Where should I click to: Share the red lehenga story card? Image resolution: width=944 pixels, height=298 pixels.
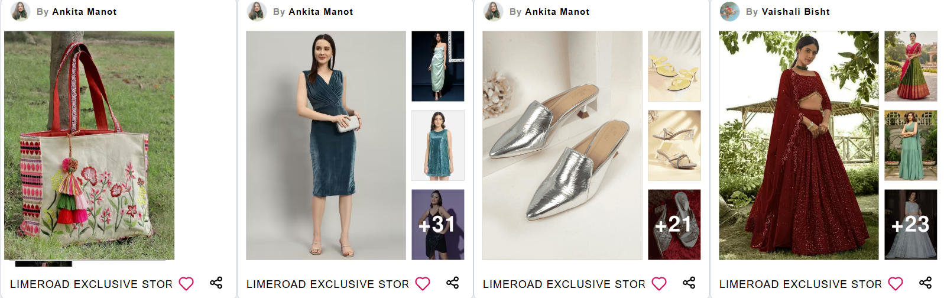pos(926,283)
